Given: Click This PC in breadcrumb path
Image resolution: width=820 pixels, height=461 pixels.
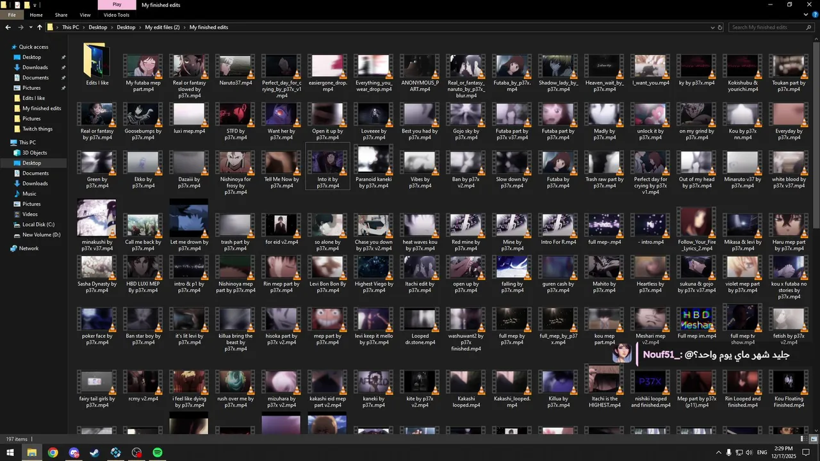Looking at the screenshot, I should tap(70, 28).
